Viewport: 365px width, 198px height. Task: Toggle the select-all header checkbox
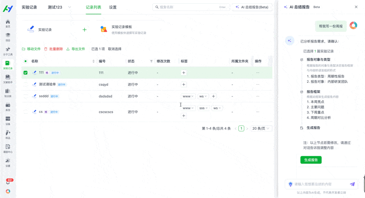tap(26, 61)
